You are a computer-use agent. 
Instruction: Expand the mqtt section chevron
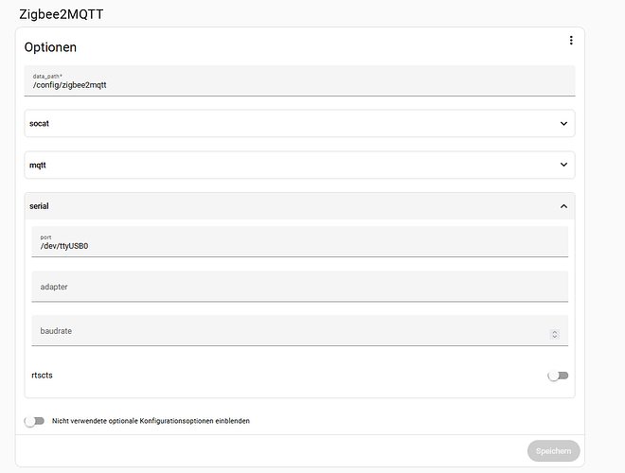pyautogui.click(x=563, y=165)
